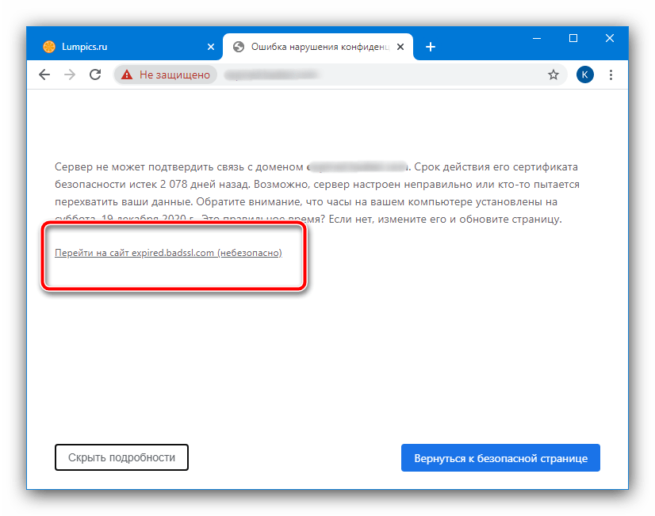Click the red warning triangle icon
The height and width of the screenshot is (516, 655).
point(127,75)
